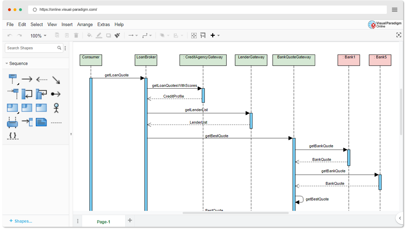Select the Actor shape in the Sequence palette

click(x=56, y=108)
